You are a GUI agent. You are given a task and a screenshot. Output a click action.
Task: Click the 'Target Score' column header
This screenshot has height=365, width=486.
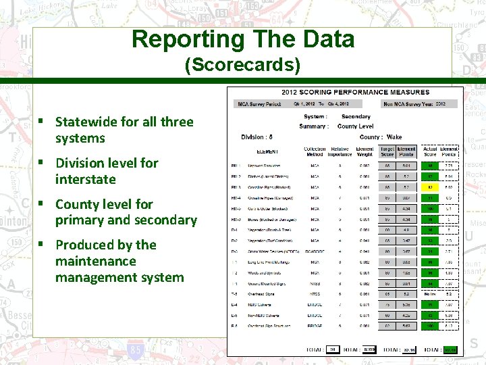click(387, 152)
